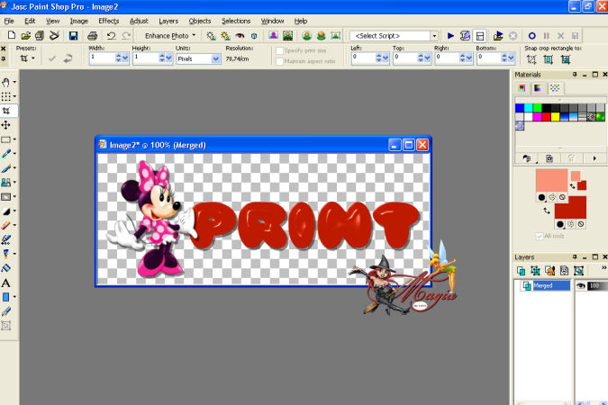Viewport: 608px width, 405px height.
Task: Select the Pen tool
Action: 5,311
